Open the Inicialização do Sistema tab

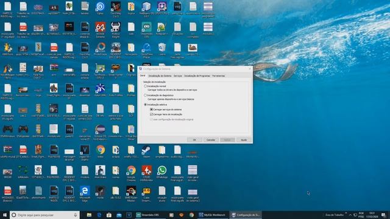click(160, 75)
